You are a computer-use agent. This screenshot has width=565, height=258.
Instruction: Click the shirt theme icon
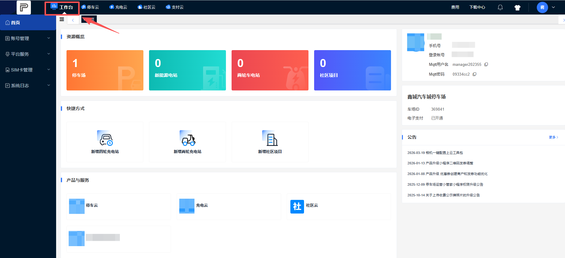(x=517, y=8)
